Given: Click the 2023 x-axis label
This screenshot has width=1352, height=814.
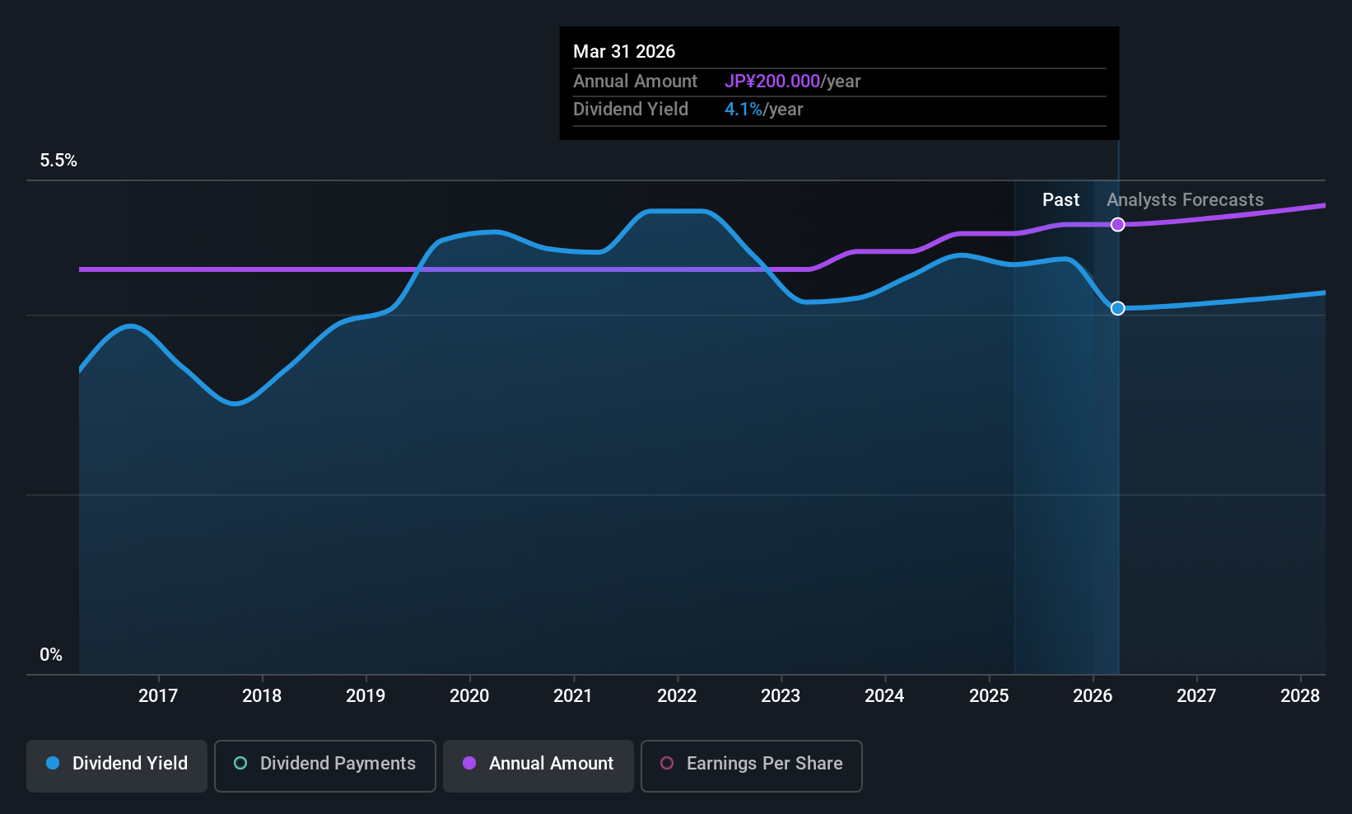Looking at the screenshot, I should pos(781,696).
